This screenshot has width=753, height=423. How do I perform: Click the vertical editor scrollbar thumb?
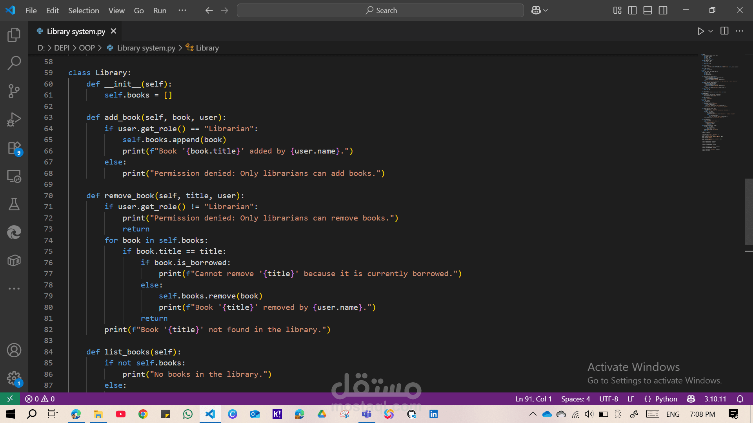point(748,211)
